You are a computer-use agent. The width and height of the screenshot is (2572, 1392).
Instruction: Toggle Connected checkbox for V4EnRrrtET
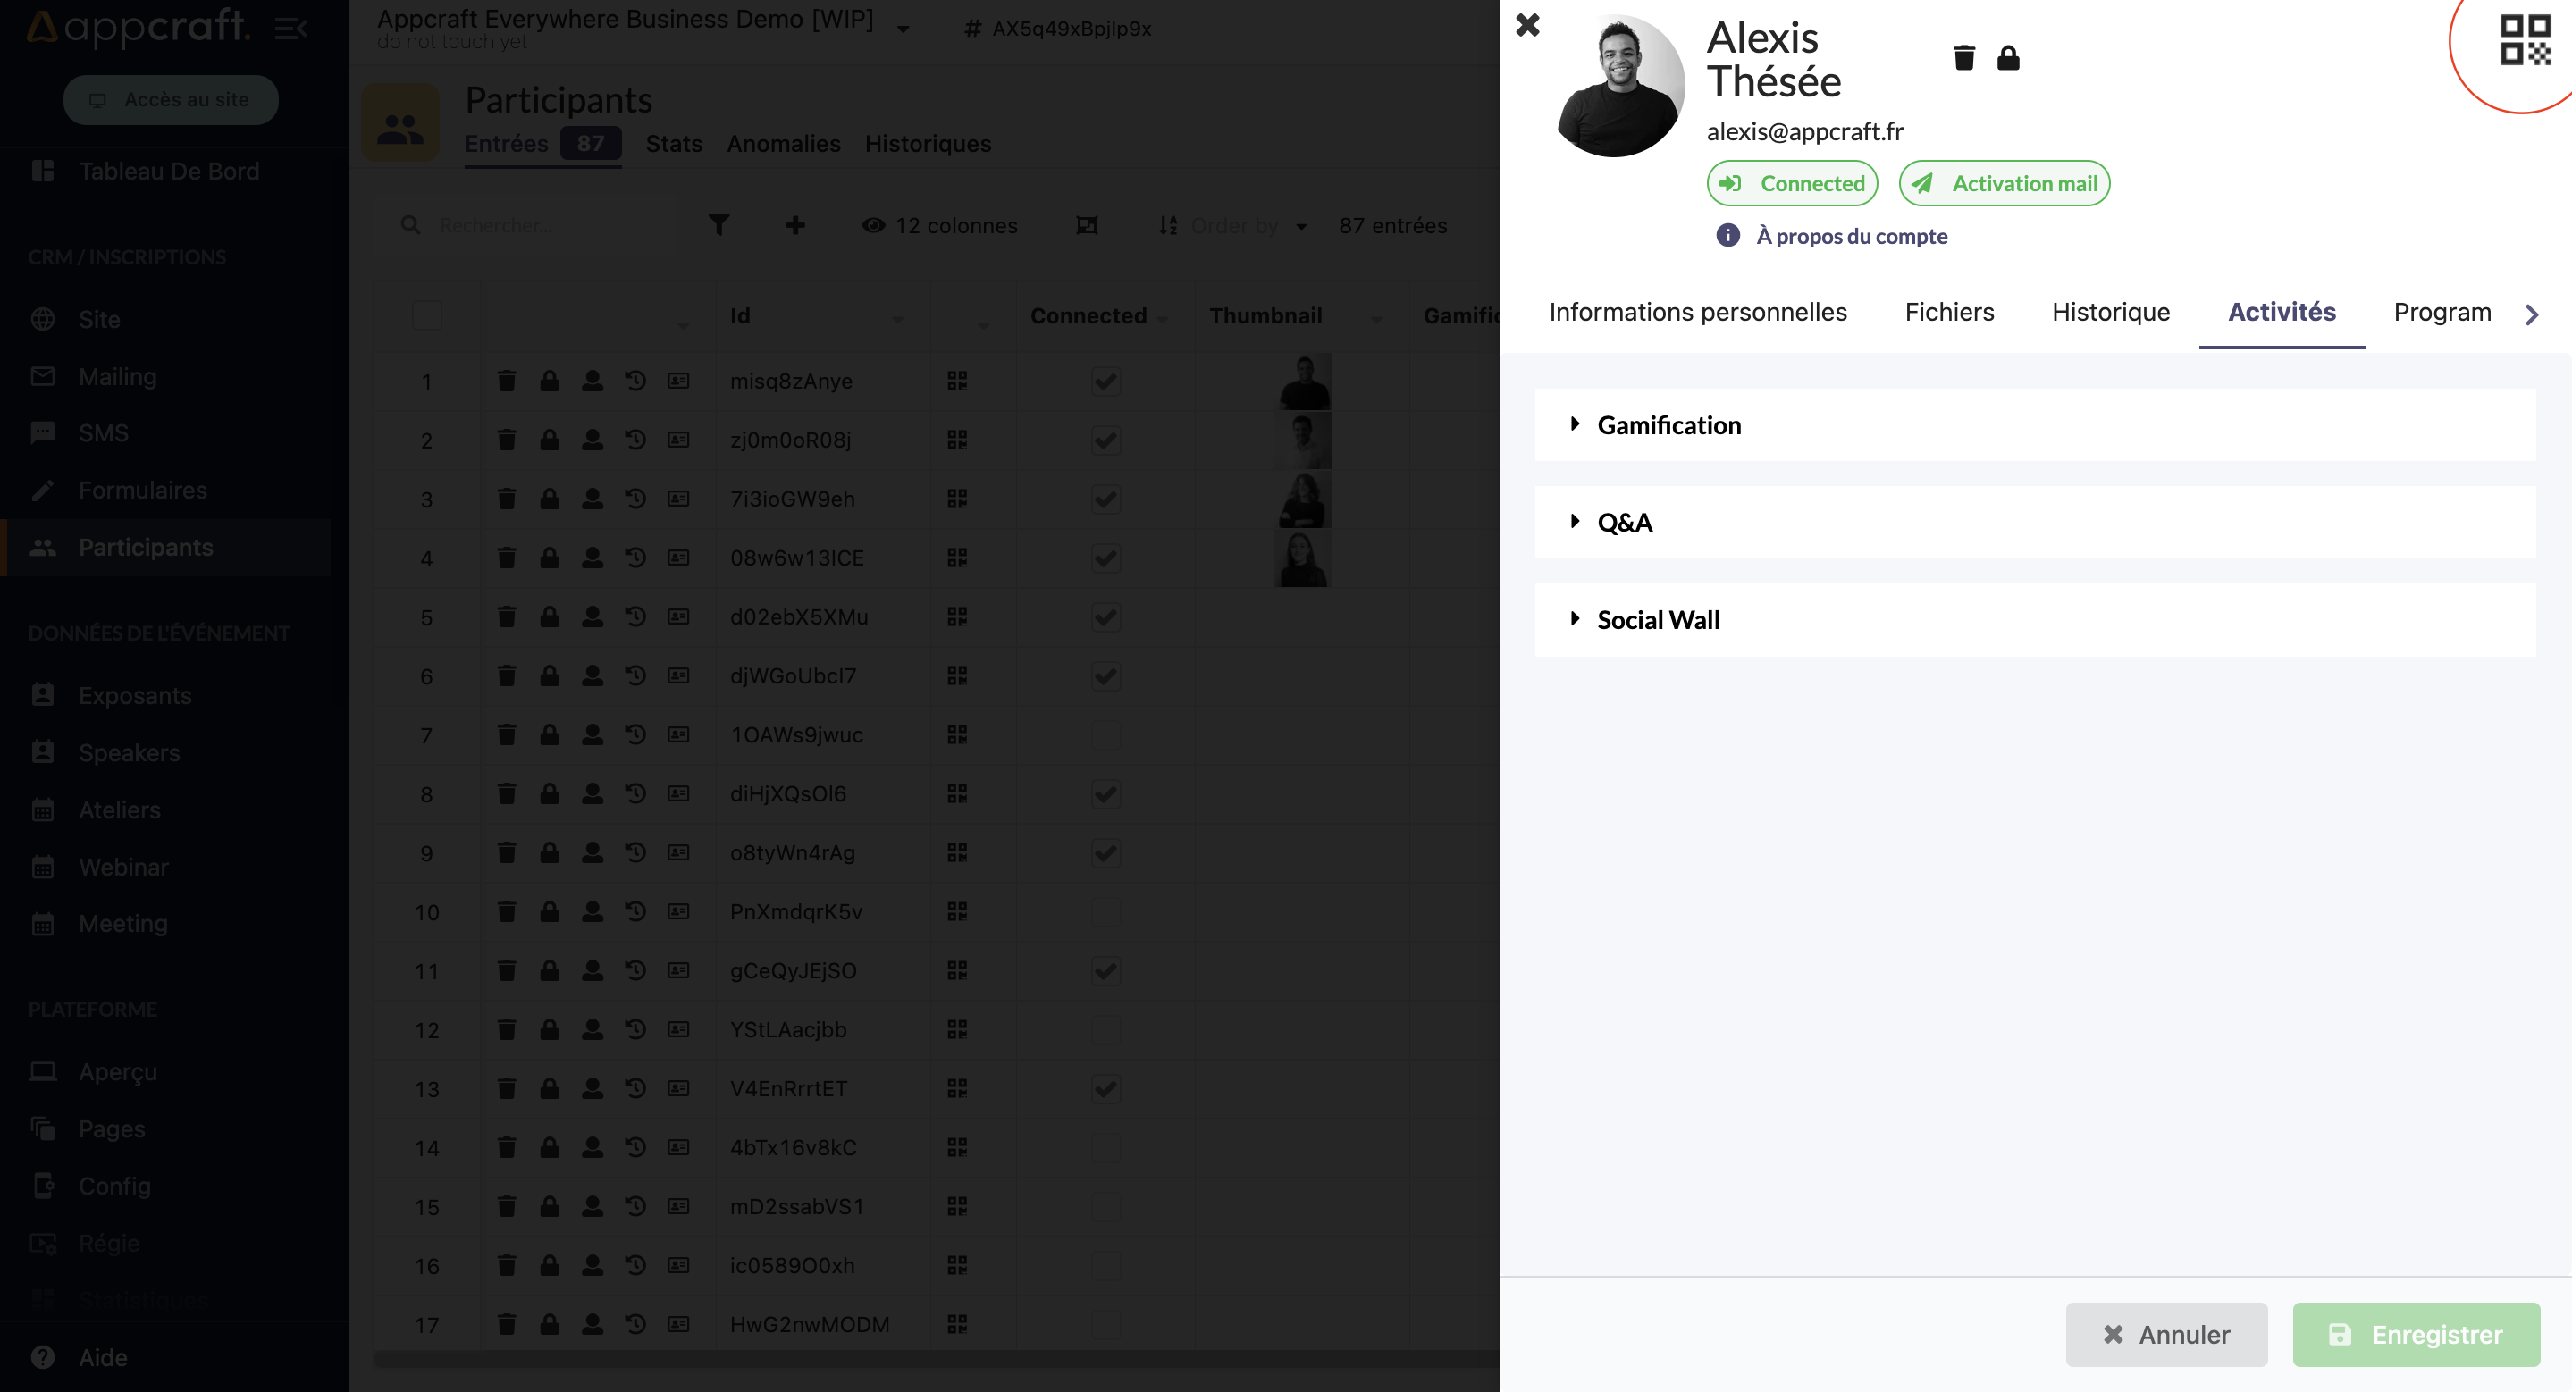(x=1105, y=1088)
